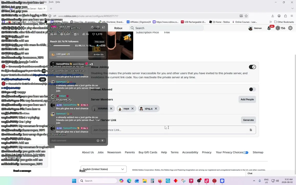This screenshot has height=185, width=296.
Task: Open the Accessibility footer link
Action: pyautogui.click(x=190, y=152)
